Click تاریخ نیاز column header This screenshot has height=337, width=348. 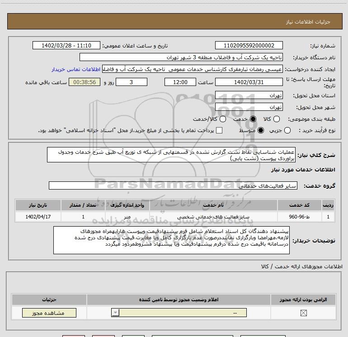pos(38,205)
